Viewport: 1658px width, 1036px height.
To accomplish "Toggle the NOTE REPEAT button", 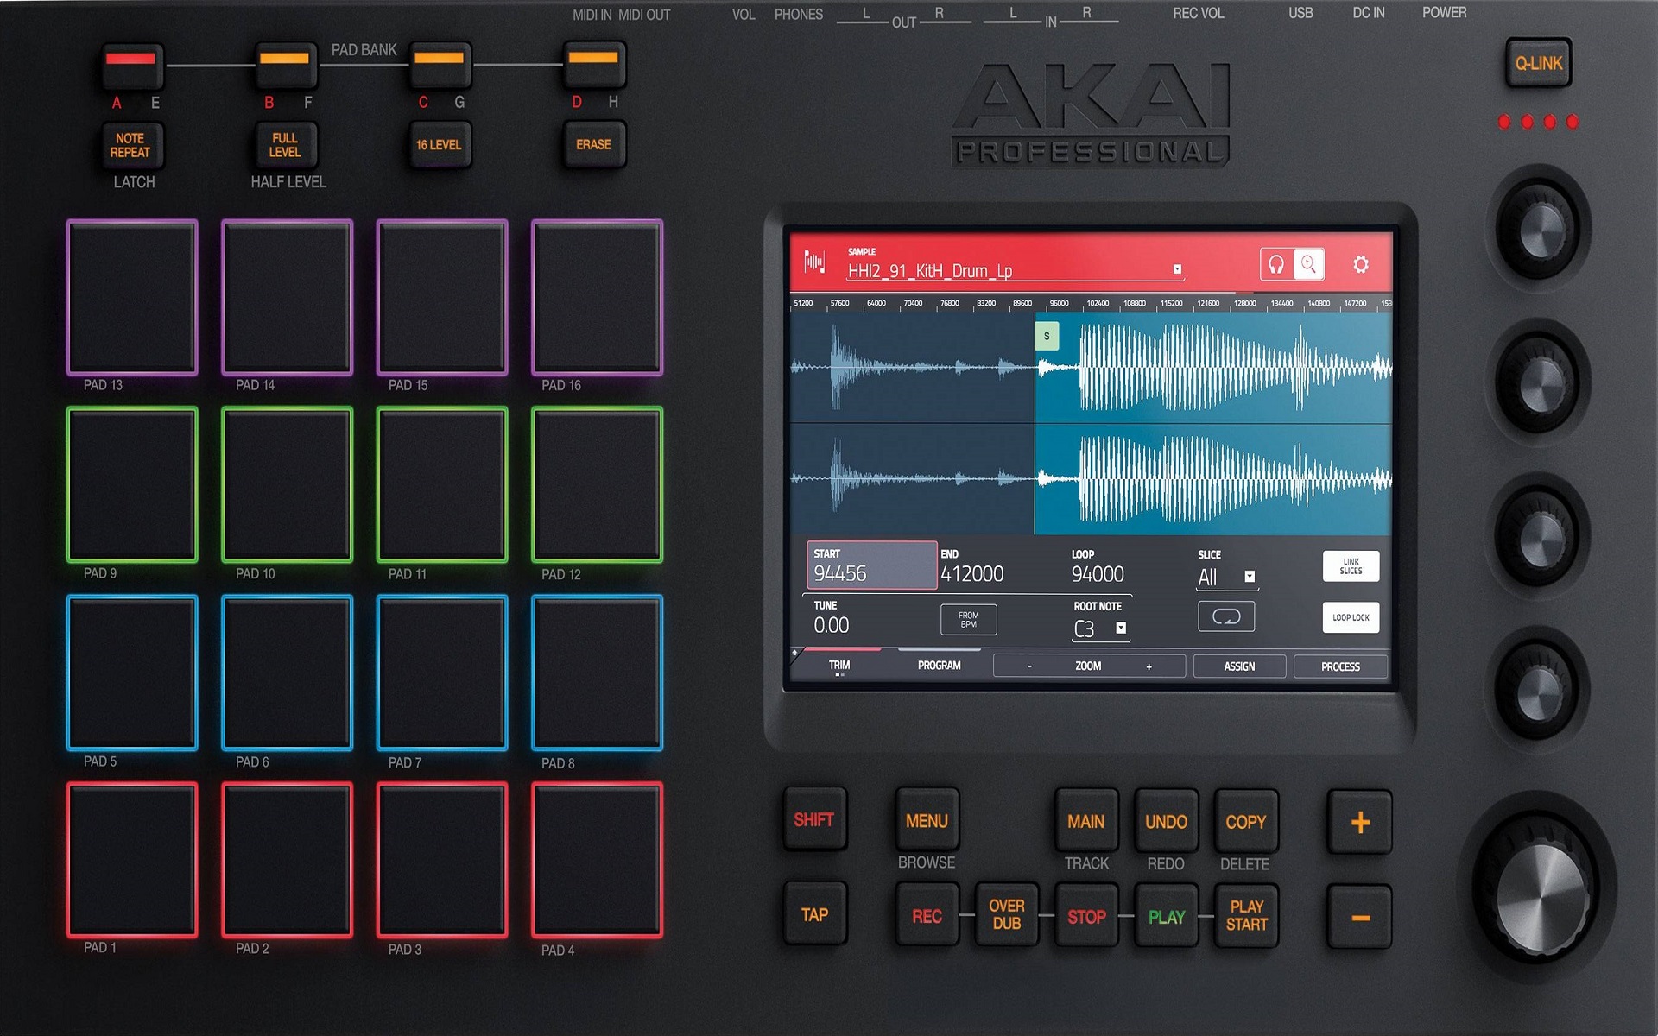I will [130, 145].
